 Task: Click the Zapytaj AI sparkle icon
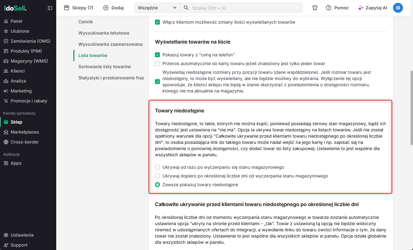click(x=361, y=8)
